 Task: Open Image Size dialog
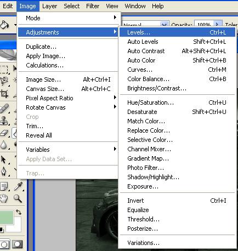coord(68,79)
